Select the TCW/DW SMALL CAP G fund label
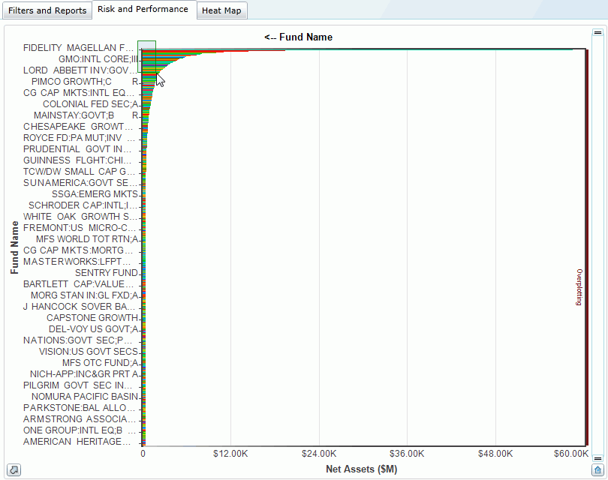The image size is (608, 480). pos(79,171)
